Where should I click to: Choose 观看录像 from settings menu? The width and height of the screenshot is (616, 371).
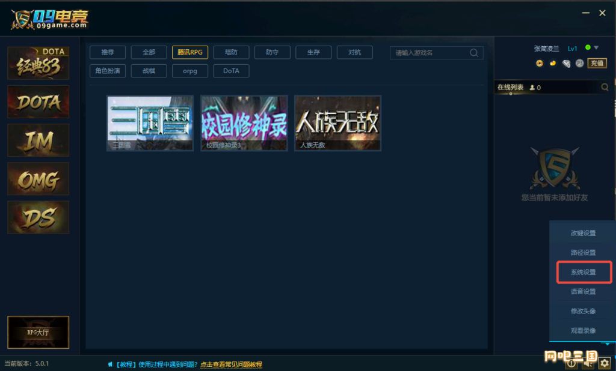tap(583, 331)
